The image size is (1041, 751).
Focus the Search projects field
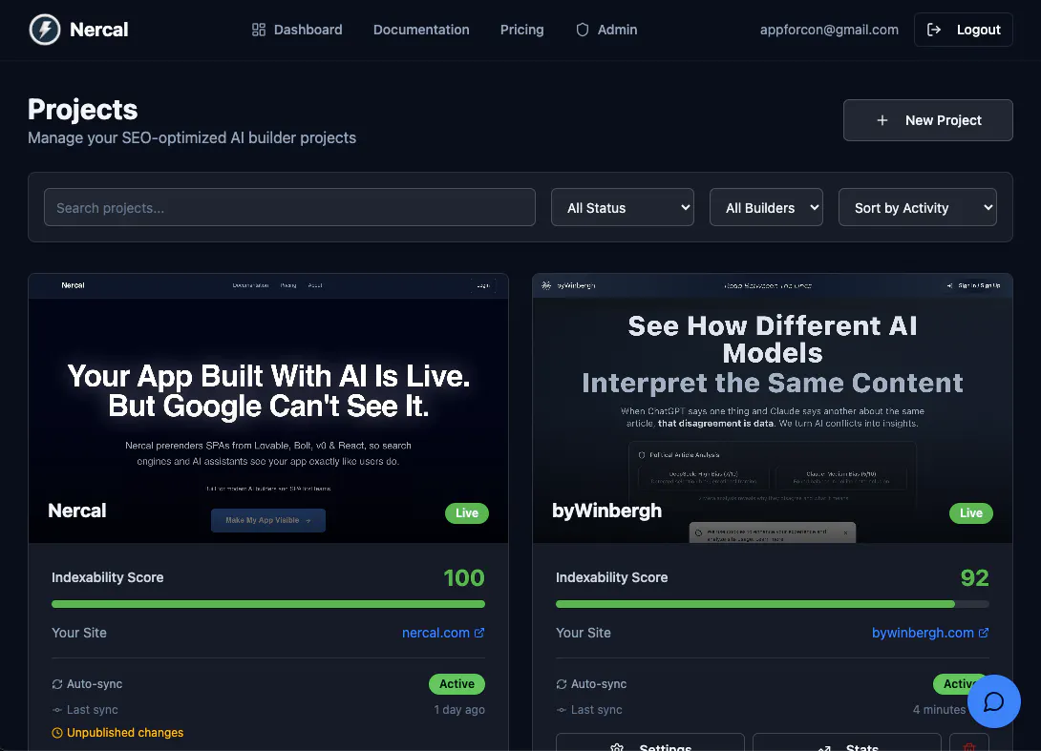point(289,208)
